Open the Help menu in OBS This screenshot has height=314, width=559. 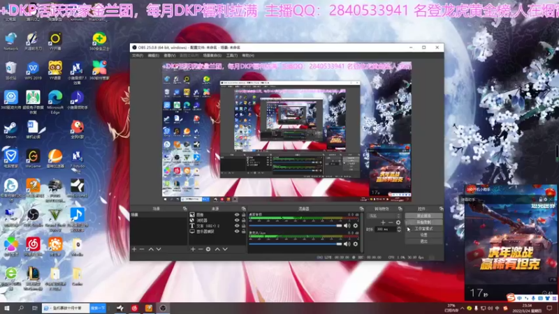248,56
